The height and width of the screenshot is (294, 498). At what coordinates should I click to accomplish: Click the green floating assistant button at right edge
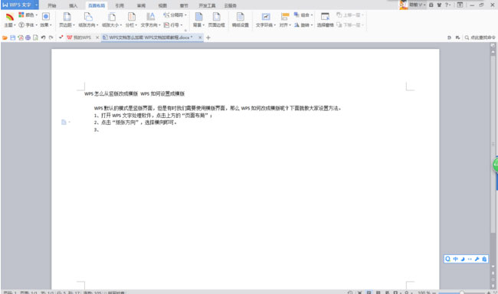coord(495,165)
